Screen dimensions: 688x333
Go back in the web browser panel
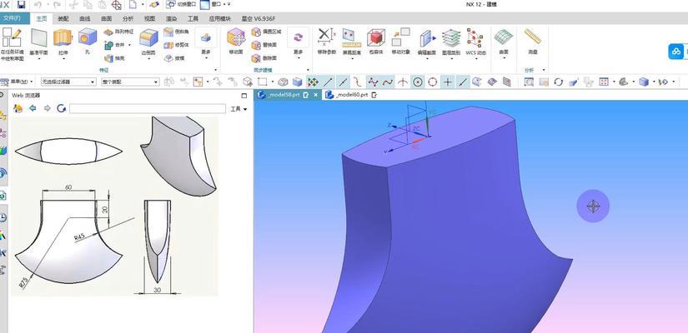[33, 108]
